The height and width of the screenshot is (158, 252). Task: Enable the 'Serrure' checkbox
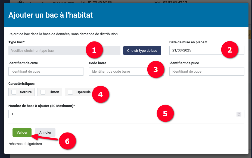[14, 92]
